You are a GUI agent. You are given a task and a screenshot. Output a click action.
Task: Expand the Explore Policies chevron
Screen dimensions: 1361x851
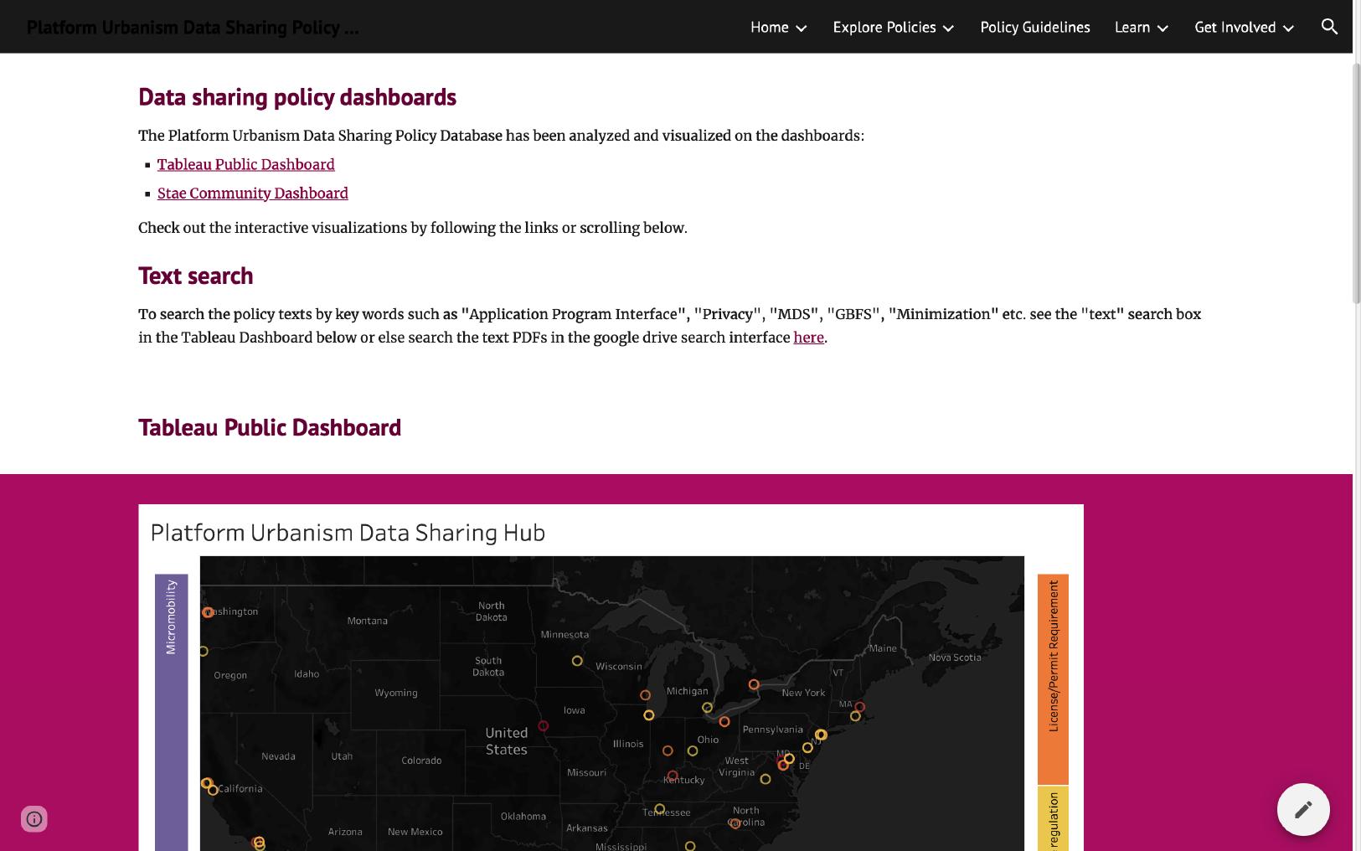click(948, 28)
